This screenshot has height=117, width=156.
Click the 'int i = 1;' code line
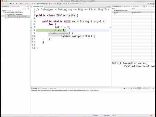pyautogui.click(x=62, y=27)
